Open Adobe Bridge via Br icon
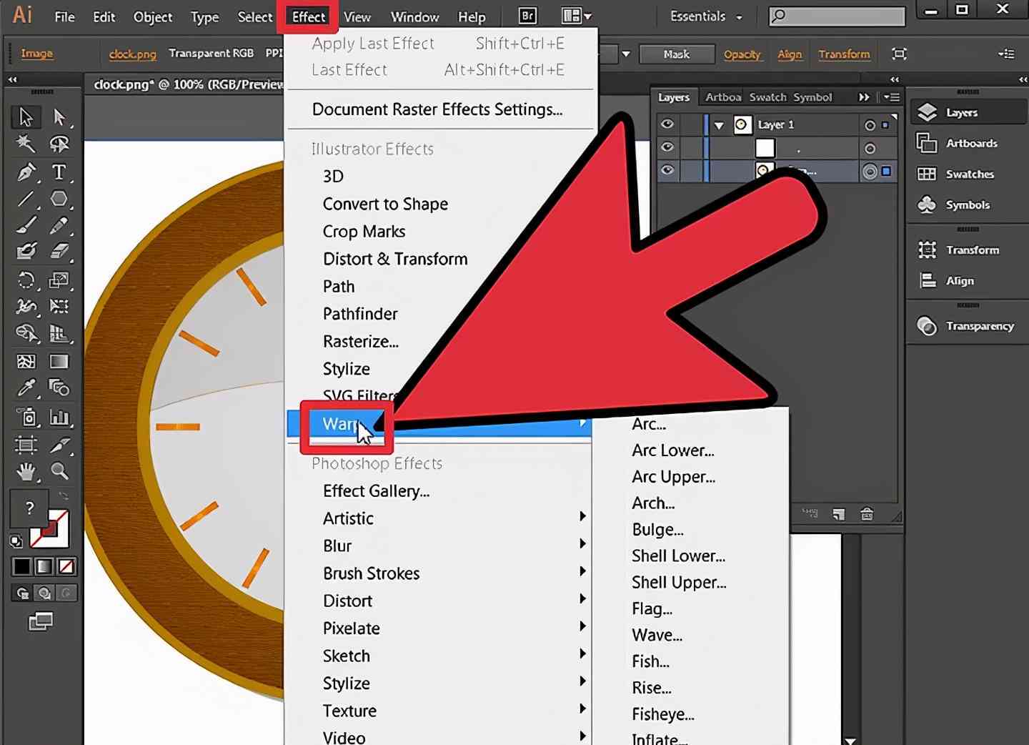Screen dimensions: 1029x745 (x=527, y=16)
